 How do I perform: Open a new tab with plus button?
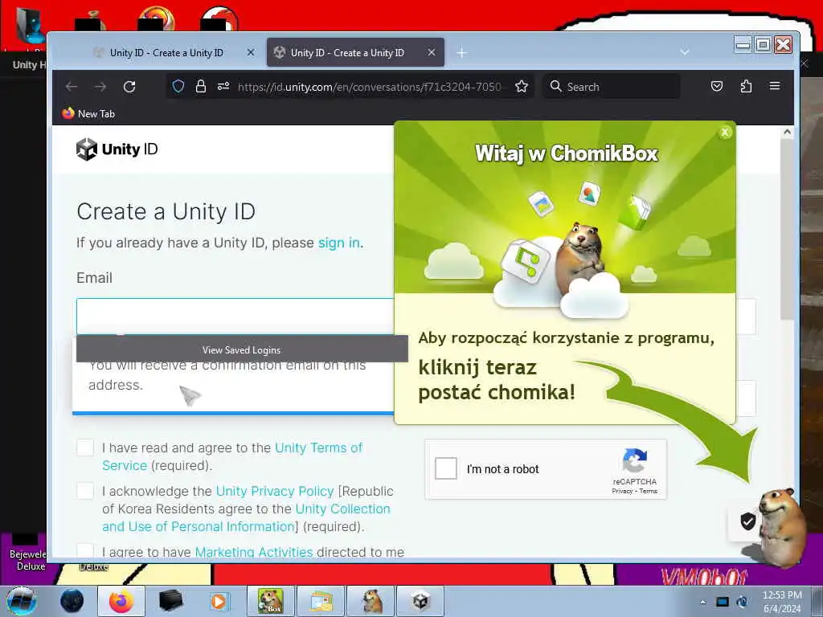[x=461, y=52]
